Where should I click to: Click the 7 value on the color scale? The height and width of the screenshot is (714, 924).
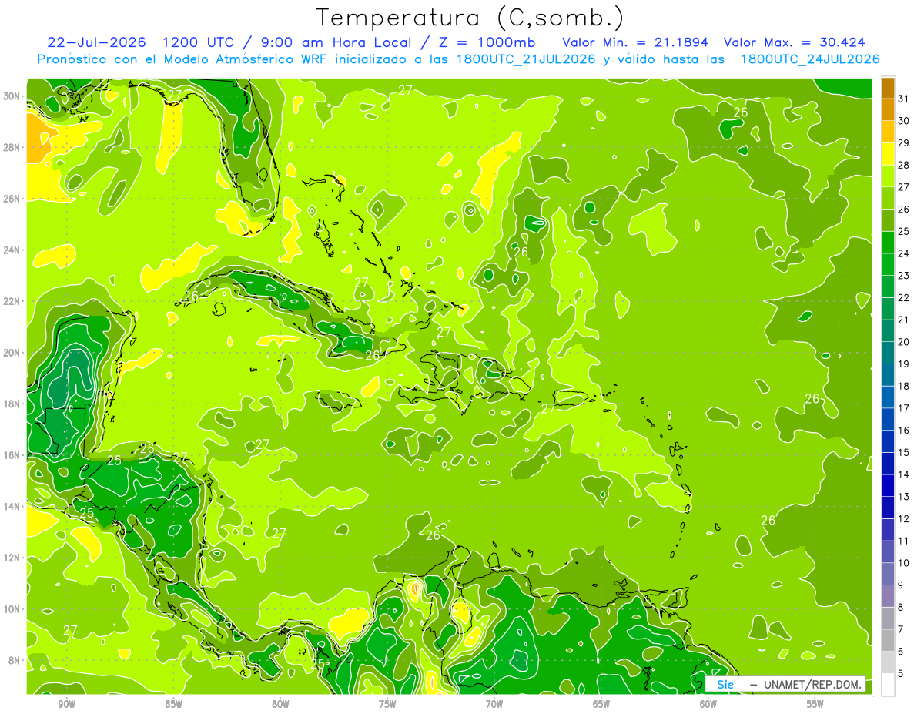coord(901,630)
